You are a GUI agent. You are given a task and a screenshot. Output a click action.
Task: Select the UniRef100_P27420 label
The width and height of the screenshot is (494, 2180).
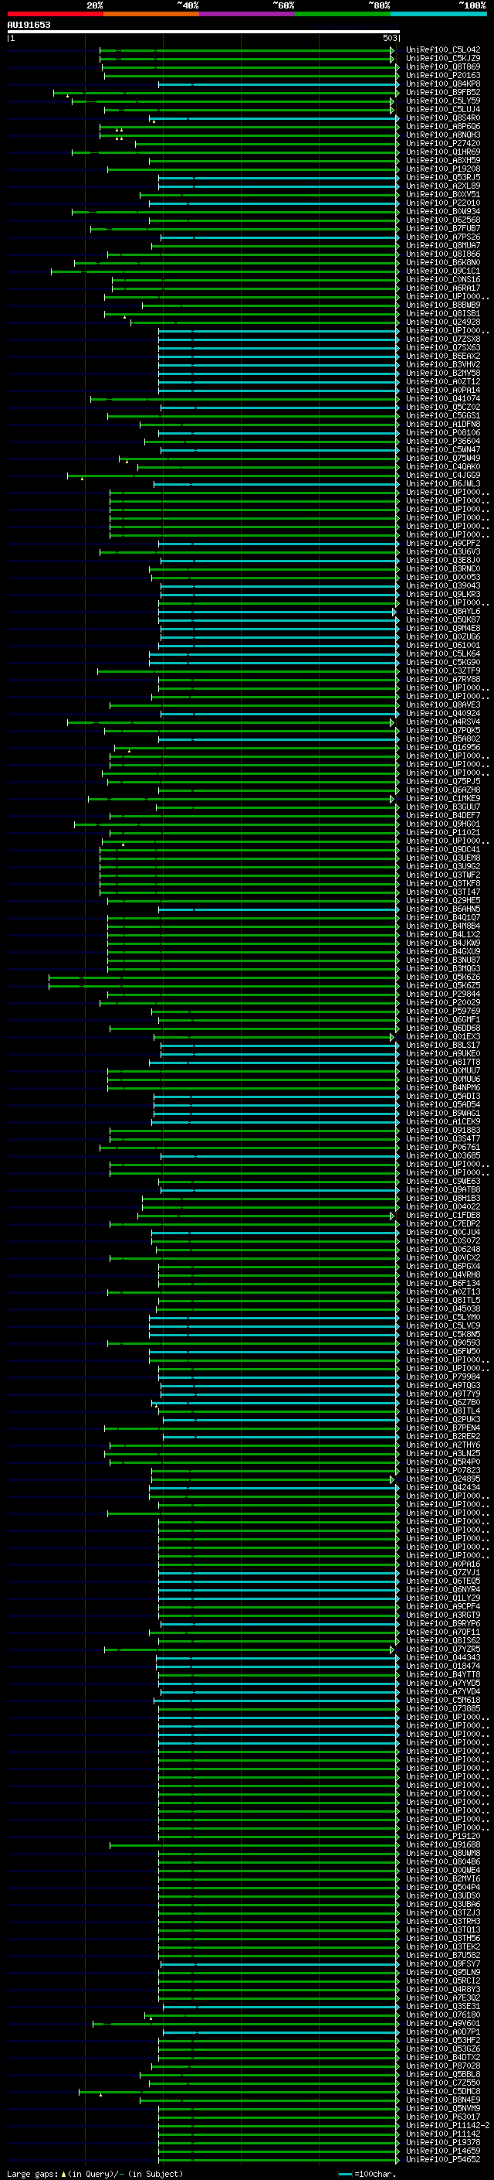click(x=443, y=143)
